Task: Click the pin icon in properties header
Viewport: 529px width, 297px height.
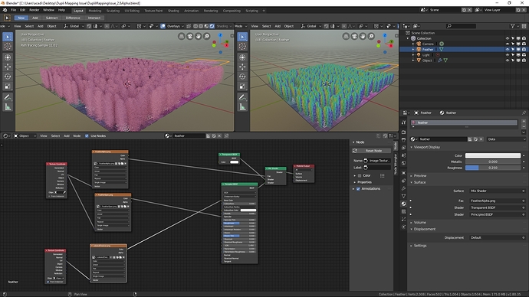Action: (524, 113)
